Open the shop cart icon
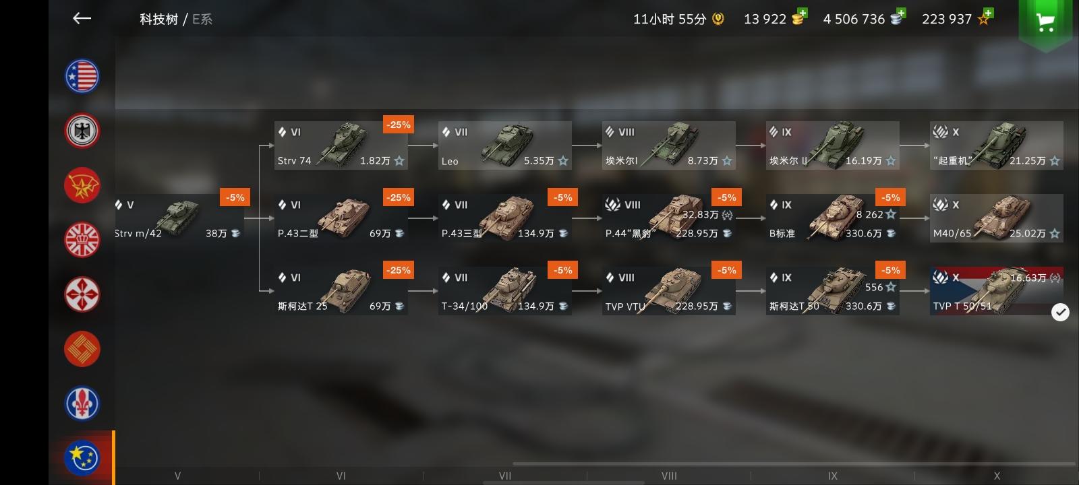Viewport: 1079px width, 485px height. point(1046,22)
